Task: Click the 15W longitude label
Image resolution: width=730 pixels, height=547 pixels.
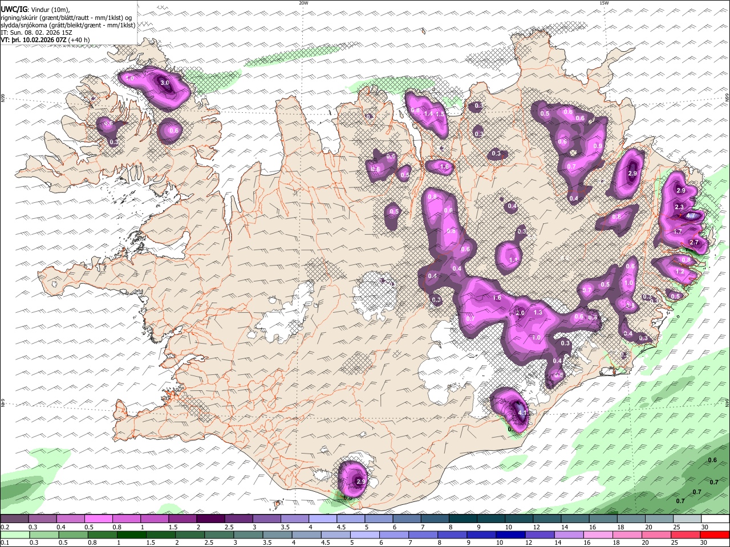Action: (x=604, y=3)
